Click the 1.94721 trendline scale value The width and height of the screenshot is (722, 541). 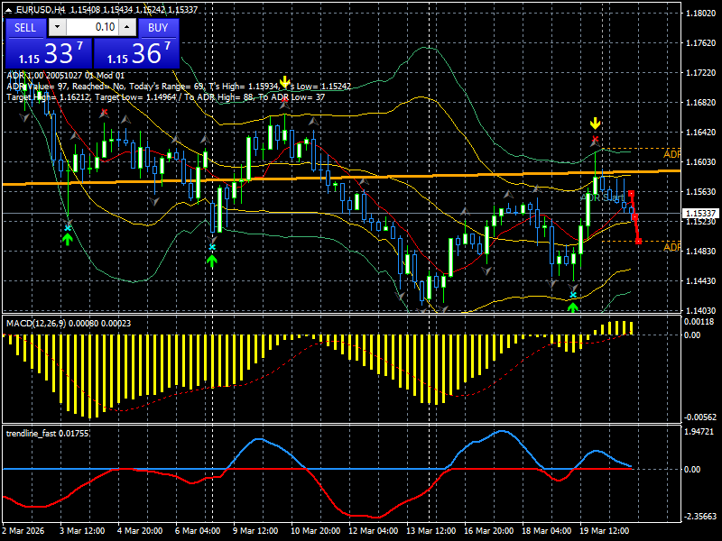point(699,432)
